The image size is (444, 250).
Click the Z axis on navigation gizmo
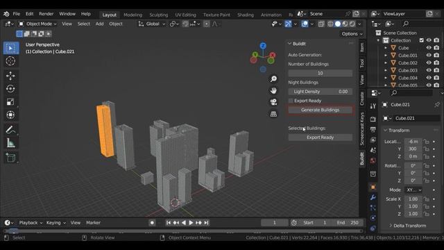point(263,46)
